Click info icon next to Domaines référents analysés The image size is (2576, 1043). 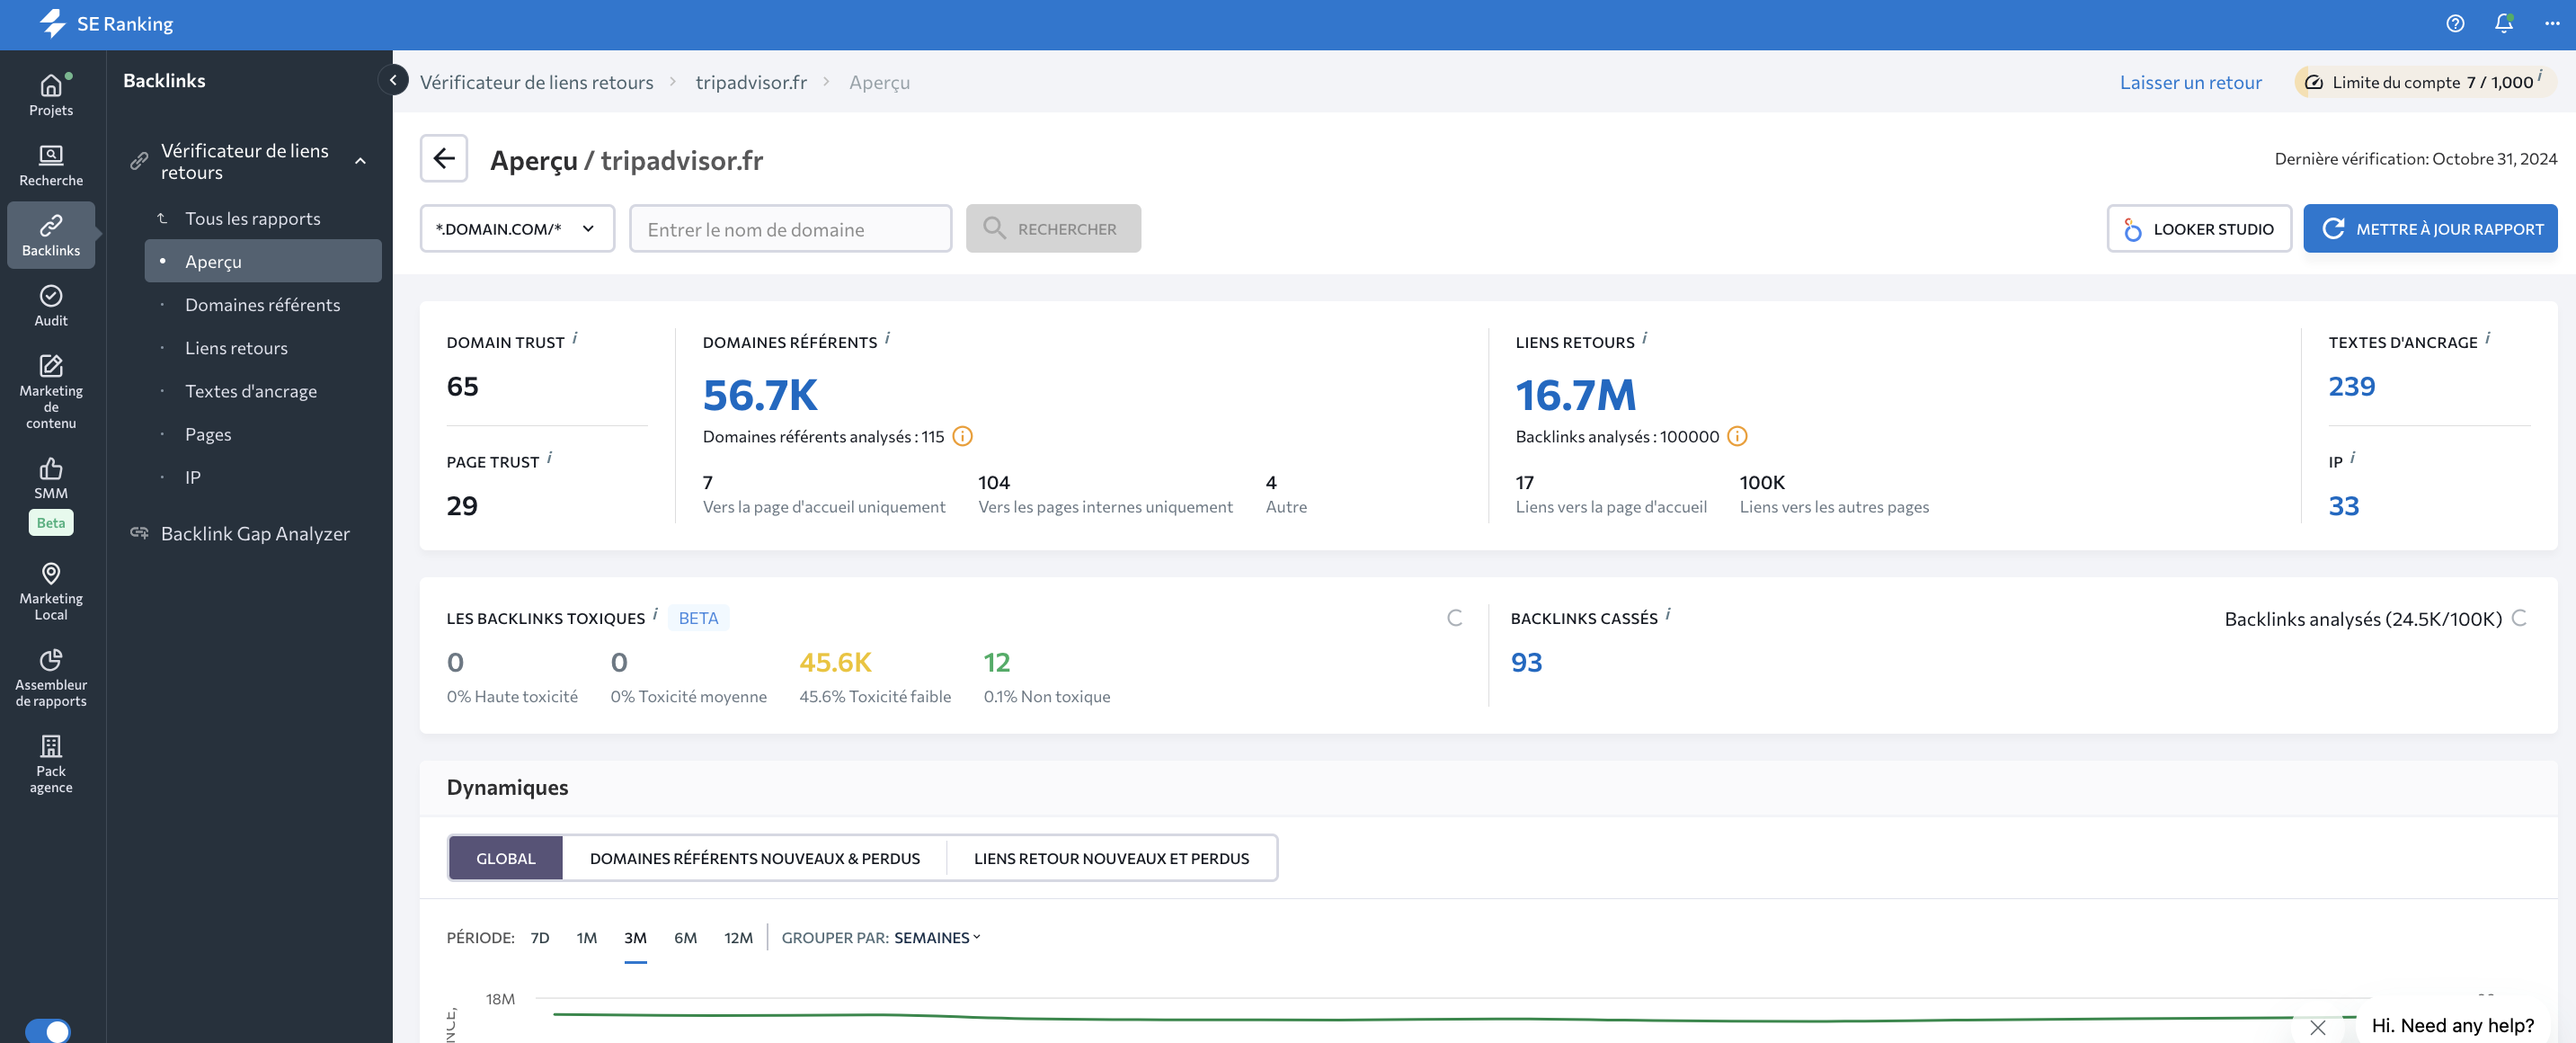pyautogui.click(x=962, y=437)
